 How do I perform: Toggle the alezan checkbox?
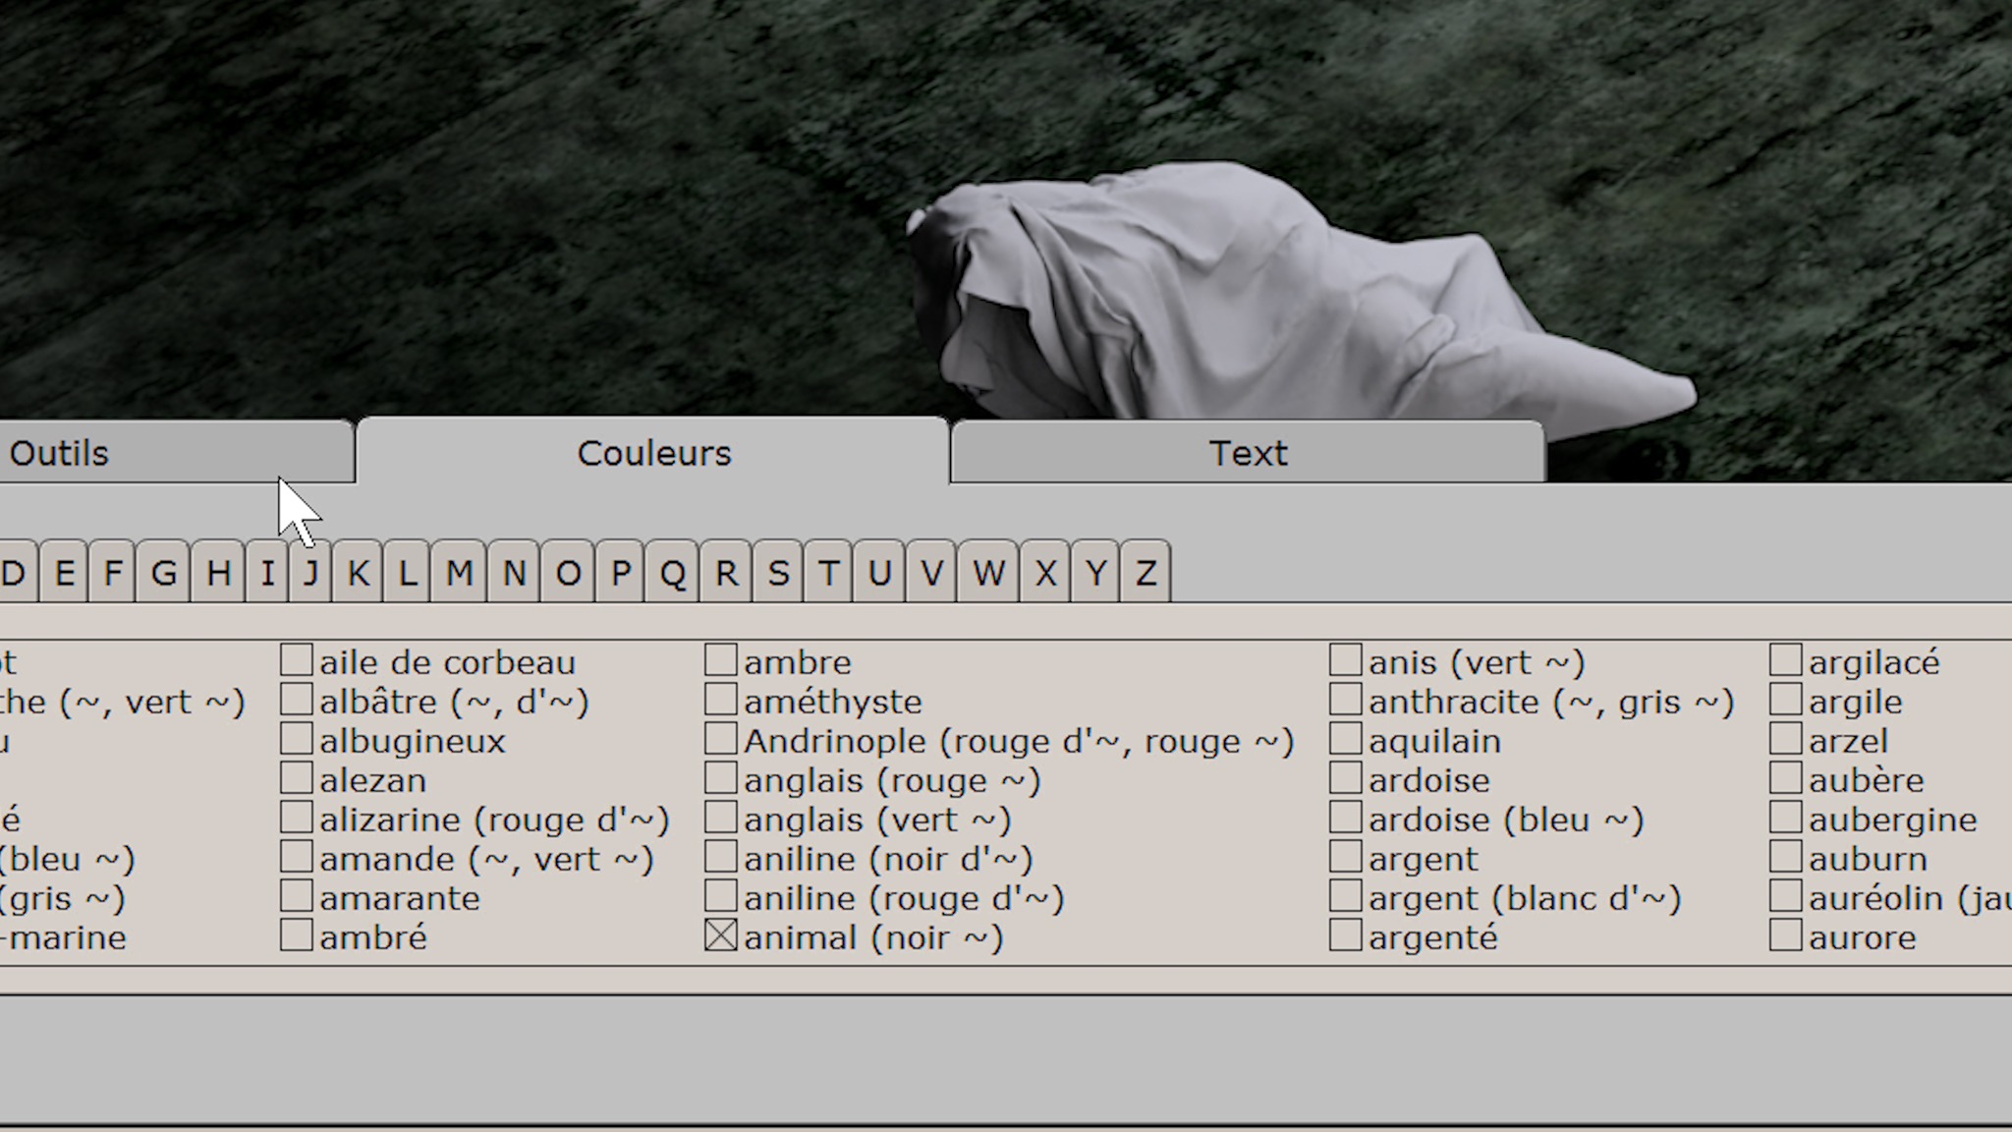point(297,779)
